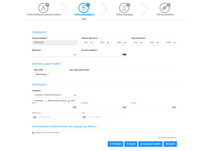
Task: Select the Autre radio button
Action: [68, 101]
